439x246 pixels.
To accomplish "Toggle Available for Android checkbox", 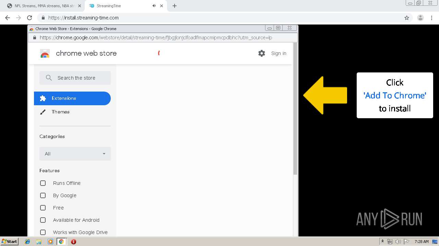I will coord(43,220).
